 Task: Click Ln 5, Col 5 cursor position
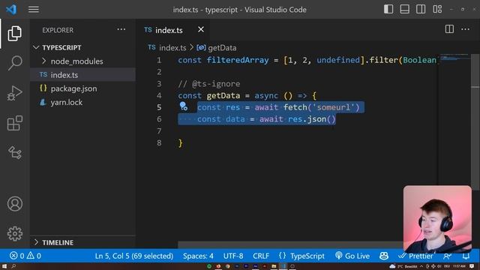pos(134,256)
